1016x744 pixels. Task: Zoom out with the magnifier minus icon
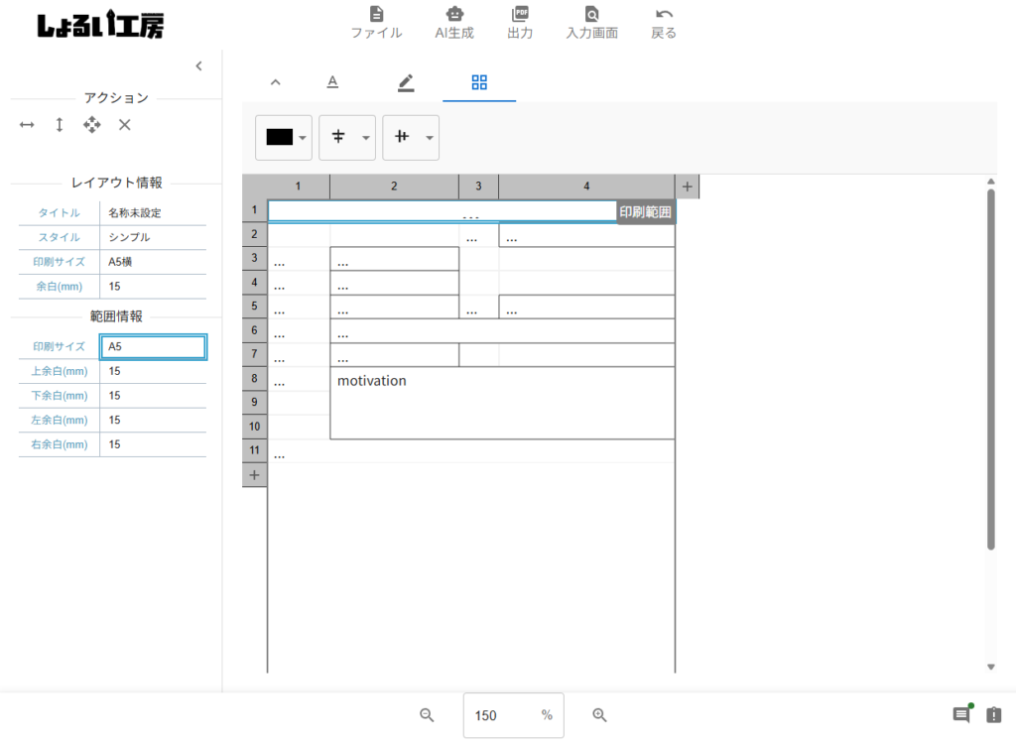pyautogui.click(x=427, y=715)
